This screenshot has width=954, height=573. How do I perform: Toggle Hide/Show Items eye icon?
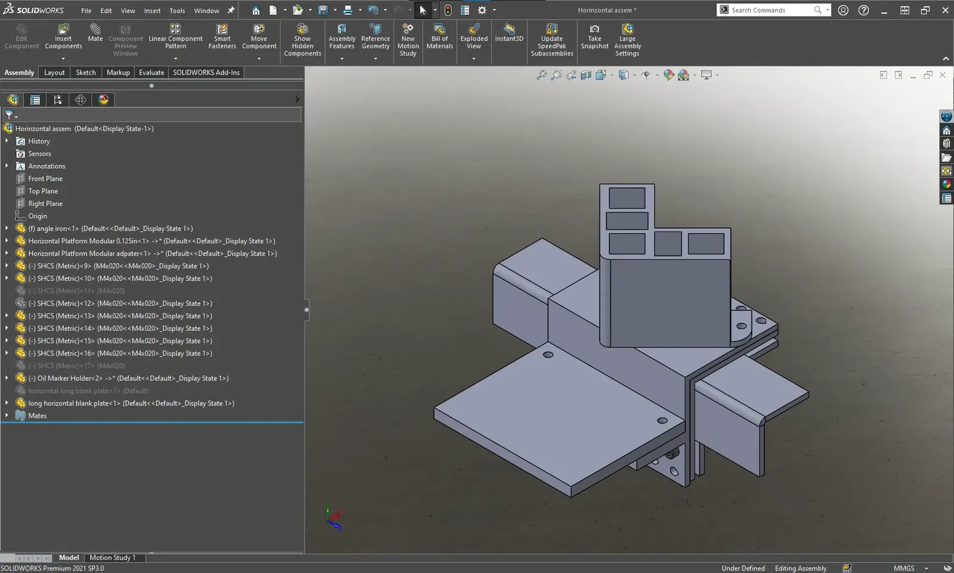646,75
